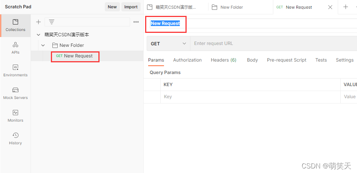
Task: Open the Monitors sidebar panel
Action: pyautogui.click(x=15, y=116)
